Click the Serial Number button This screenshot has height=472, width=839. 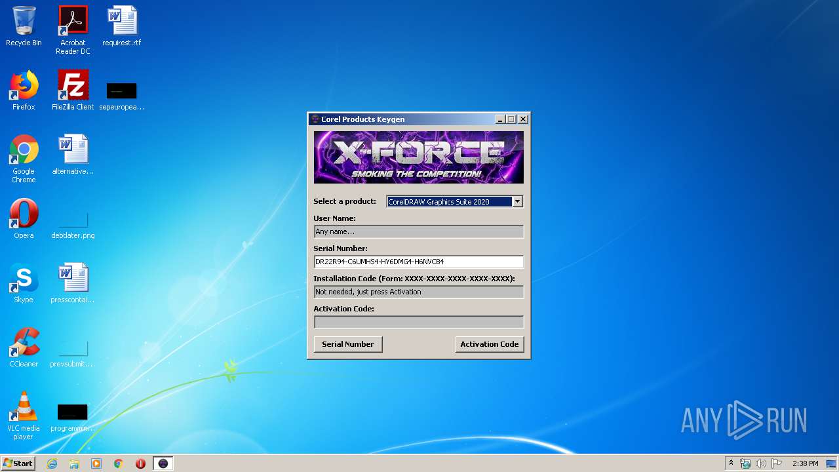click(x=348, y=344)
